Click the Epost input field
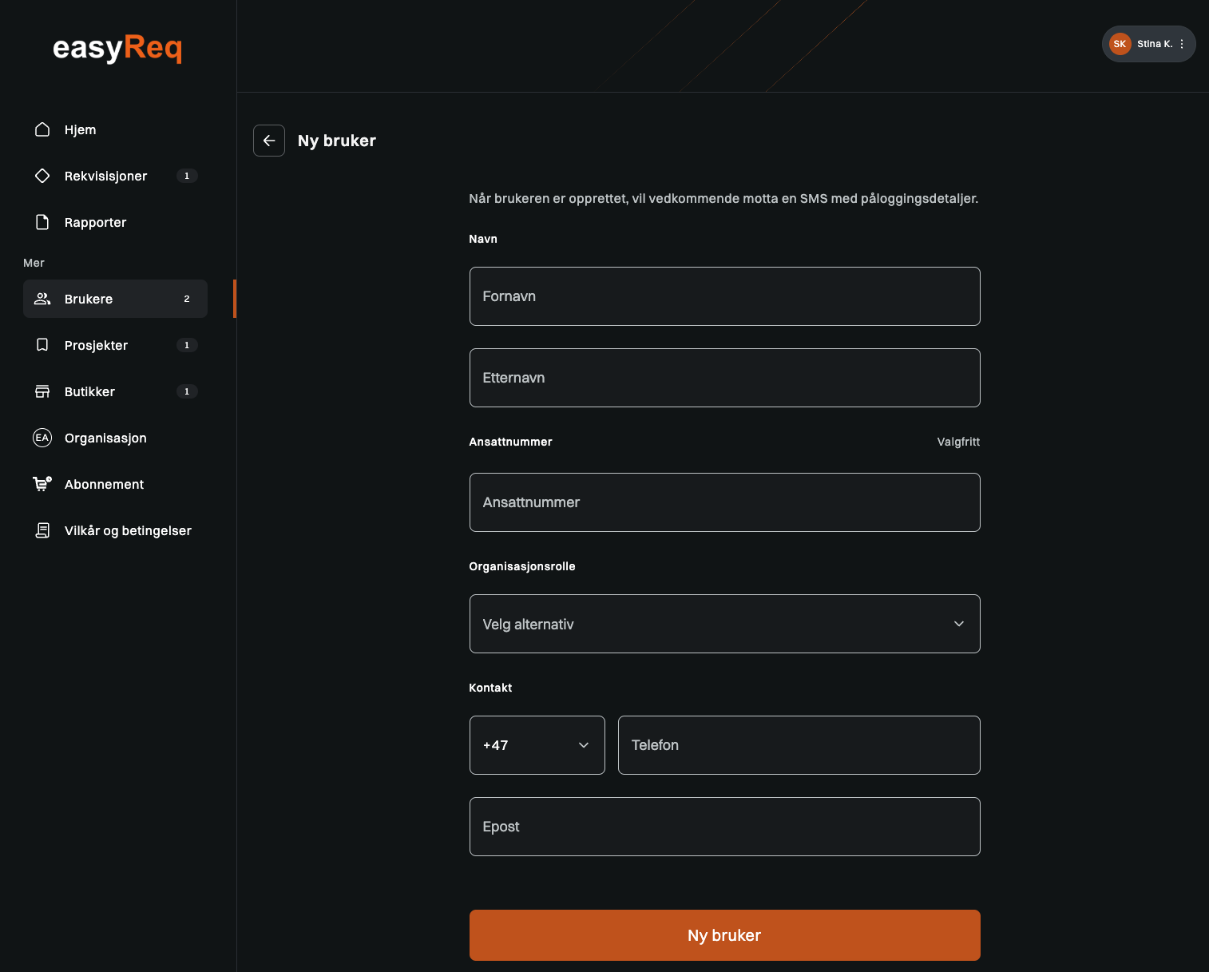This screenshot has height=972, width=1209. [x=725, y=827]
